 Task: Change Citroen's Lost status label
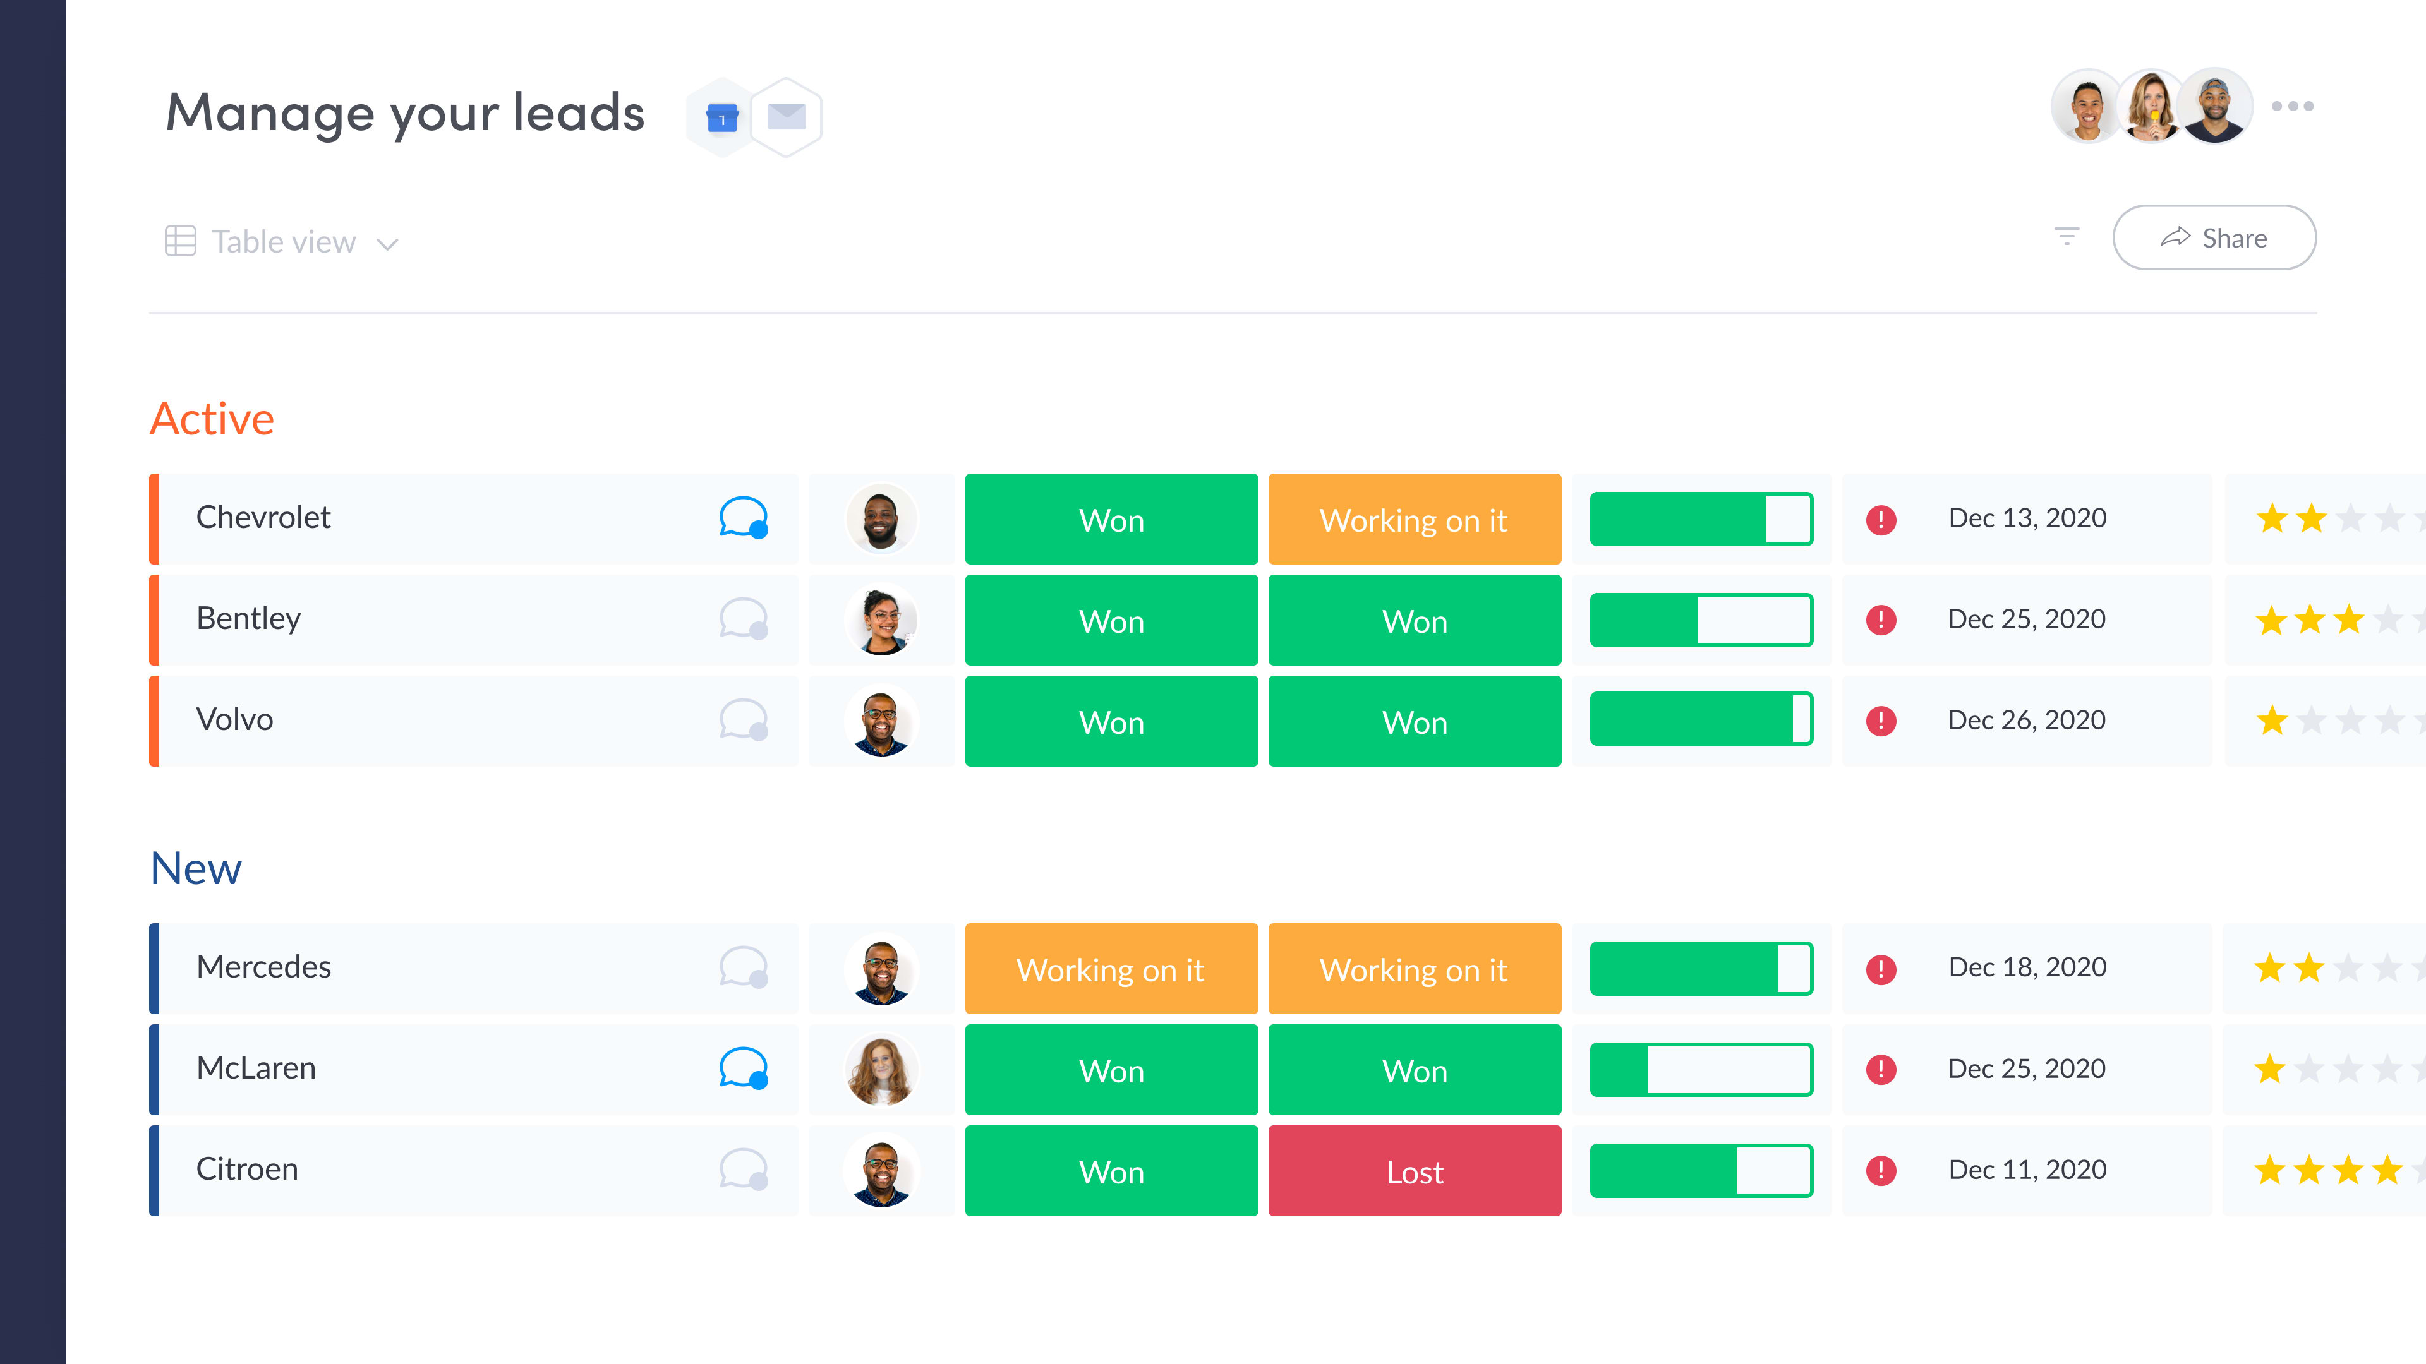coord(1414,1172)
